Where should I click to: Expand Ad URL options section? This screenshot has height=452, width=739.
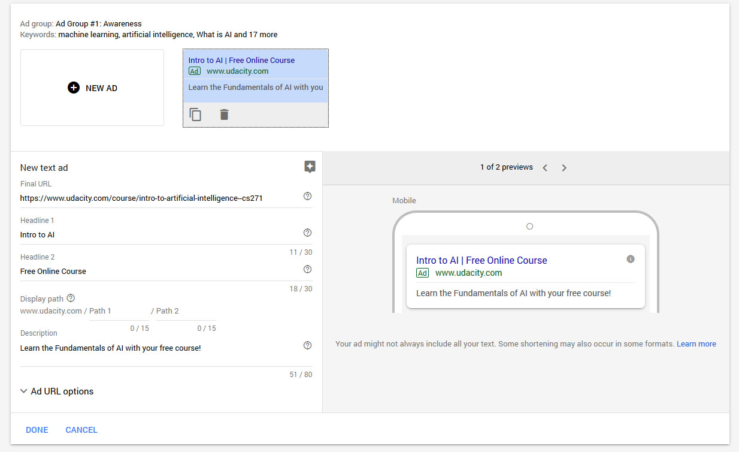[57, 391]
